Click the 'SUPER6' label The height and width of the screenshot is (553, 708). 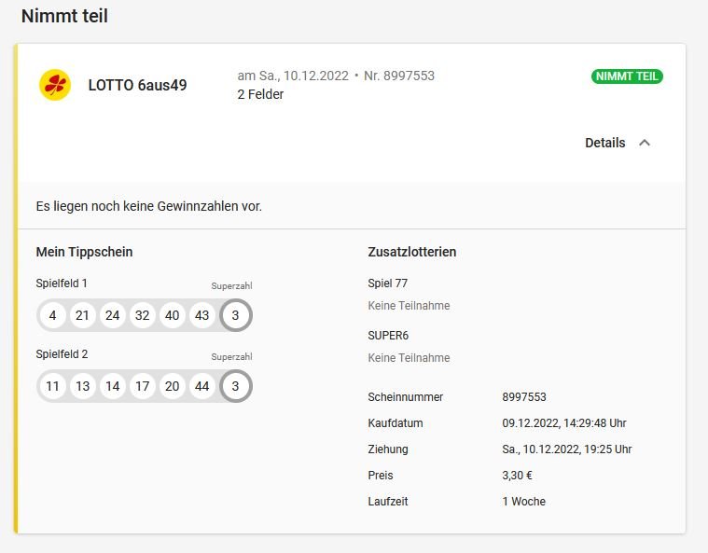(388, 336)
